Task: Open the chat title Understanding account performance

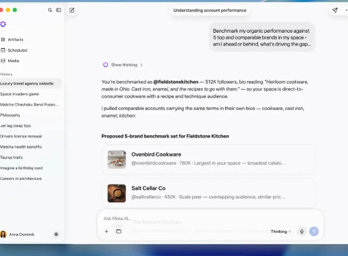Action: click(210, 10)
